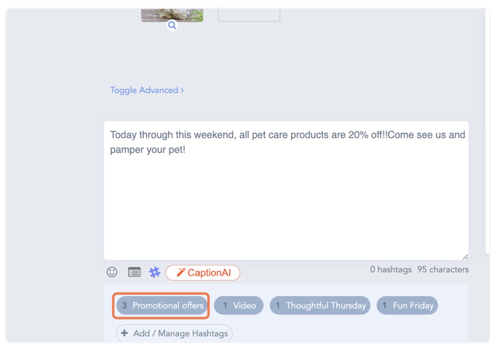The width and height of the screenshot is (499, 353).
Task: Click the 0 hashtags counter text
Action: 390,269
